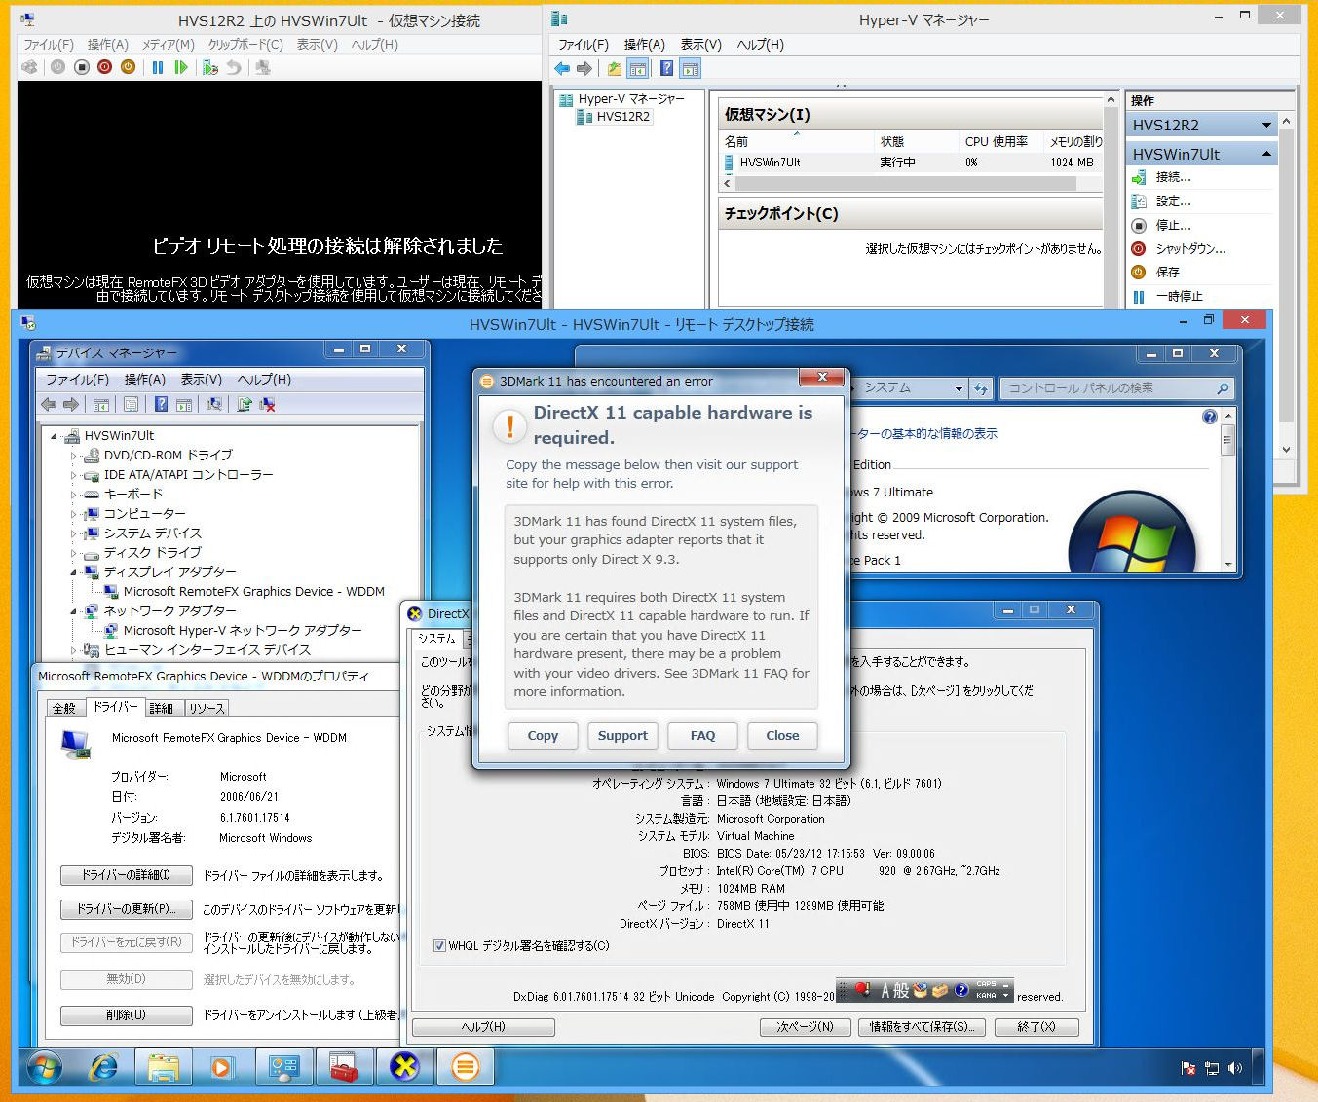Expand コンピューター node in Device Manager
This screenshot has width=1318, height=1102.
pyautogui.click(x=73, y=514)
